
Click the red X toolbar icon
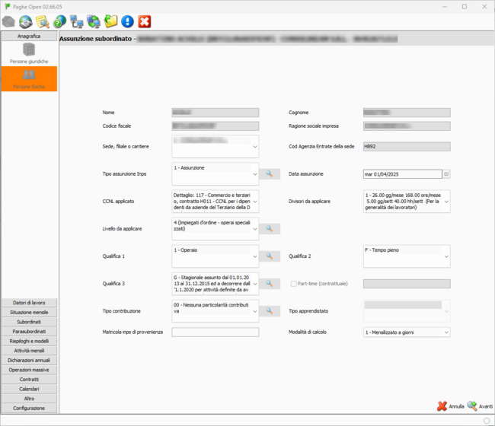tap(145, 21)
